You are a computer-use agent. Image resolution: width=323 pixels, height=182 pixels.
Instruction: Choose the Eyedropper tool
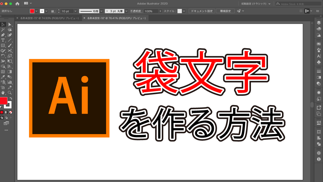click(3, 77)
